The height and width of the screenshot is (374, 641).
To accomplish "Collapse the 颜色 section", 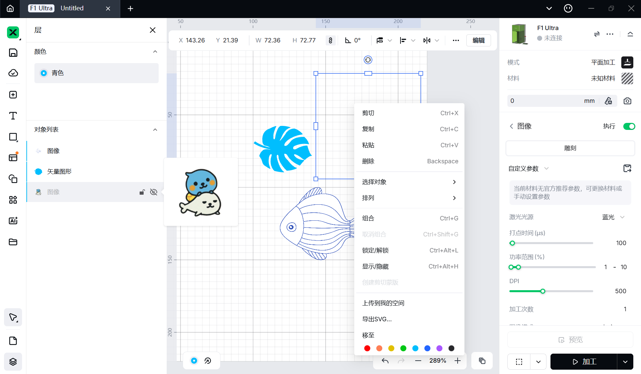I will (x=155, y=52).
